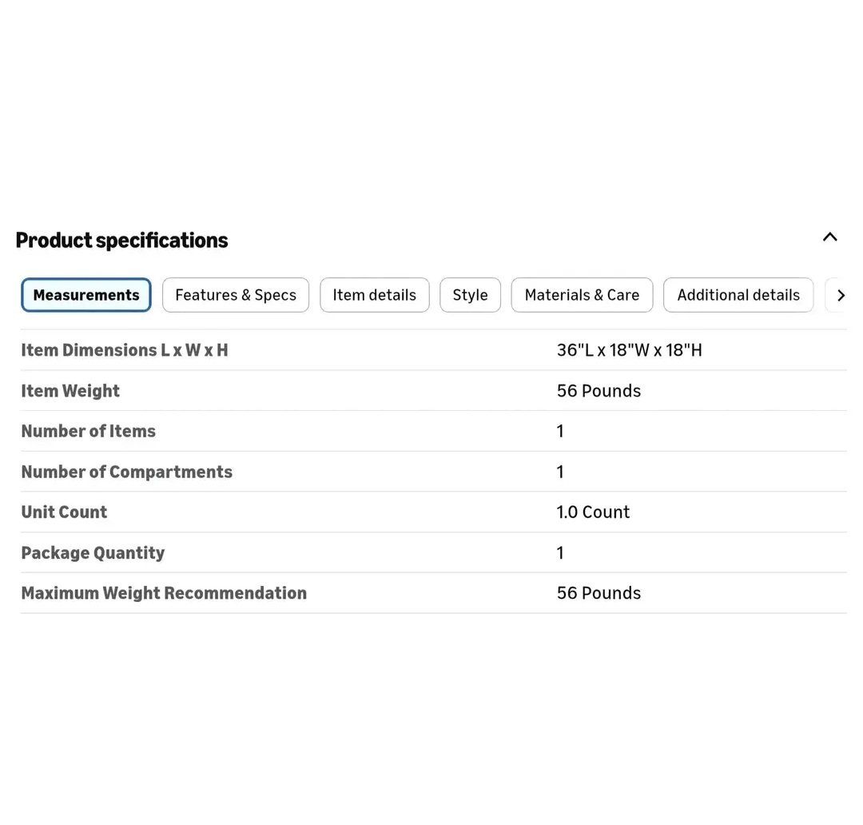Select the Measurements tab
863x825 pixels.
click(x=86, y=295)
